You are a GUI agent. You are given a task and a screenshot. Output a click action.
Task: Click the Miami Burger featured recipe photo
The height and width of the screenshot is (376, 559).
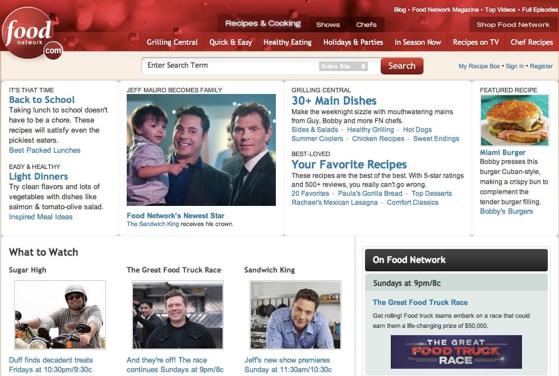pyautogui.click(x=514, y=120)
